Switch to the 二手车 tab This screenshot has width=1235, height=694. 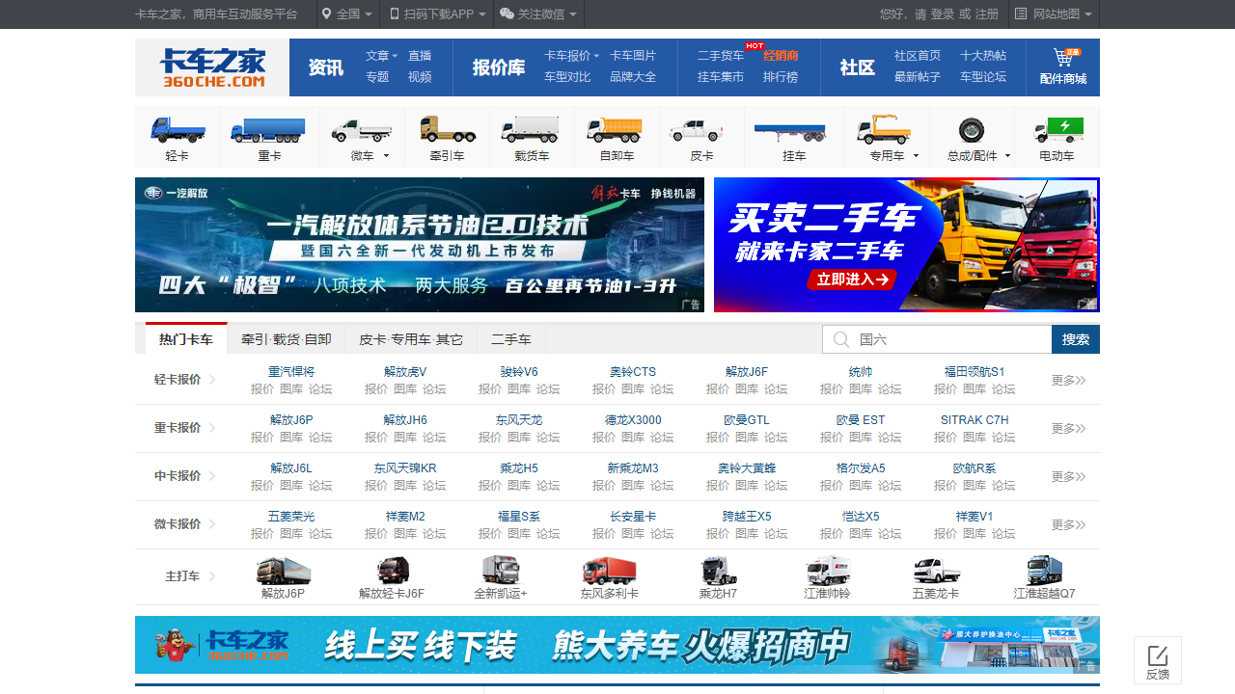(511, 339)
